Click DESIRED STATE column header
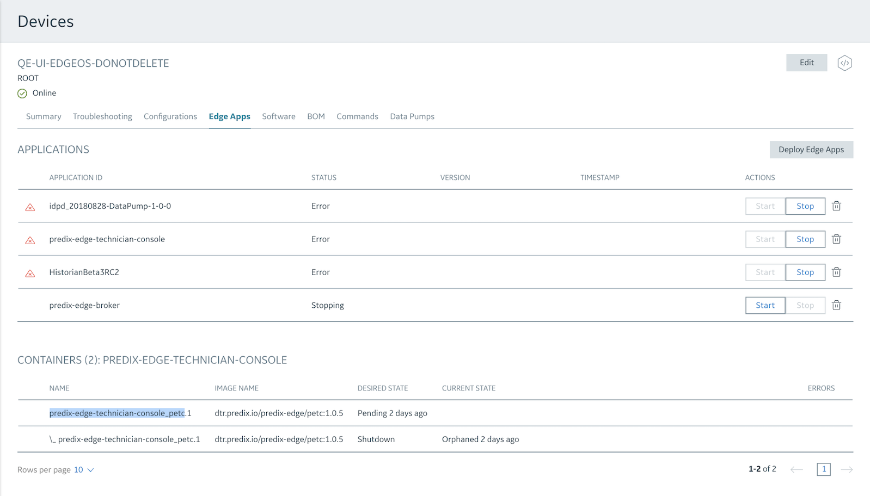 click(383, 388)
